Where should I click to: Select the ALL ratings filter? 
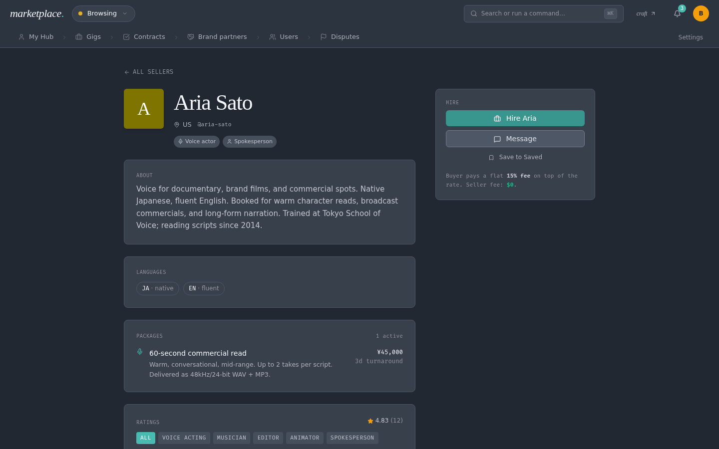point(146,438)
